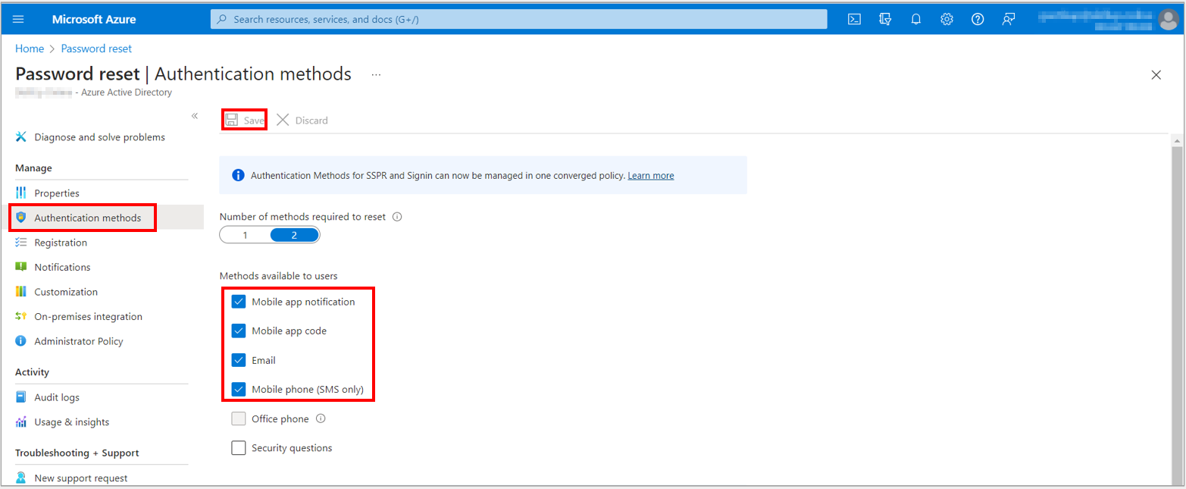Click the Discard toolbar button
The height and width of the screenshot is (489, 1186).
click(x=302, y=120)
